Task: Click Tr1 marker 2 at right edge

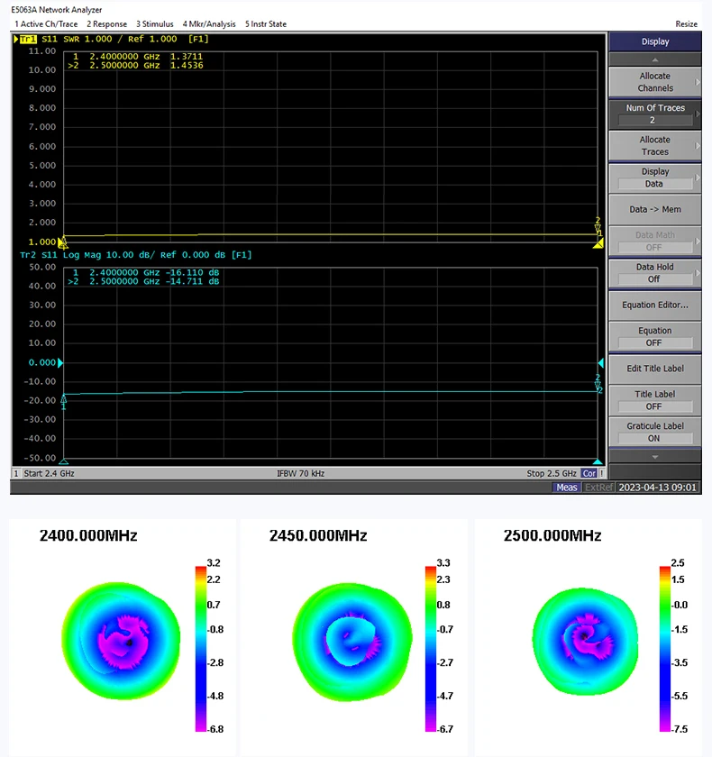Action: tap(598, 227)
